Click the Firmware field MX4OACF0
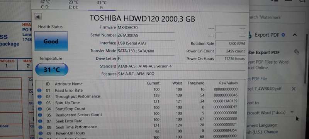Image resolution: width=309 pixels, height=139 pixels. click(x=146, y=27)
